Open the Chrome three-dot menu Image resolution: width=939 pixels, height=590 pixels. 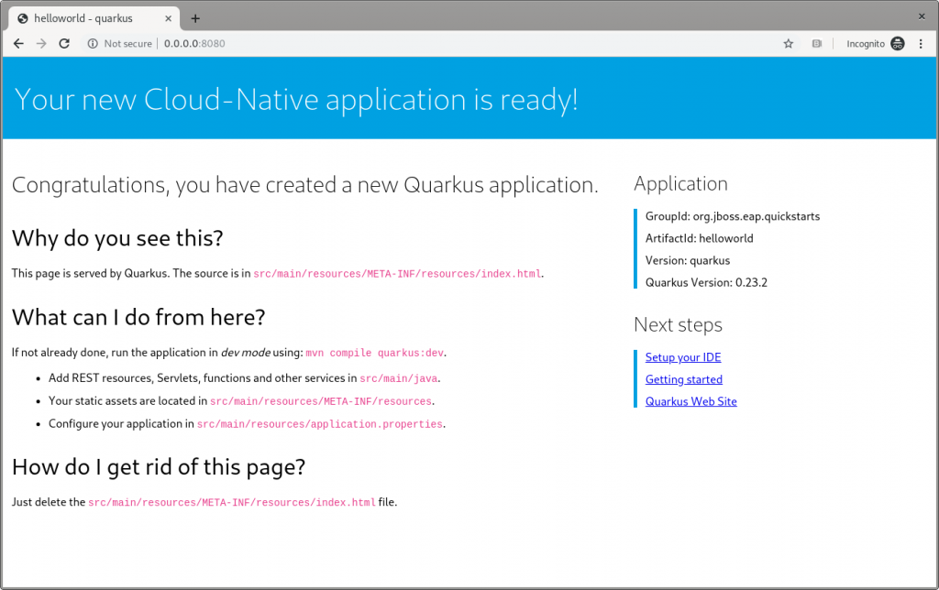921,43
